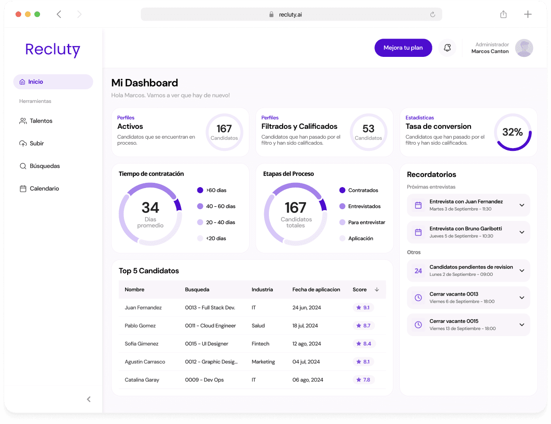Click the Subir upload icon
Image resolution: width=551 pixels, height=424 pixels.
coord(23,143)
